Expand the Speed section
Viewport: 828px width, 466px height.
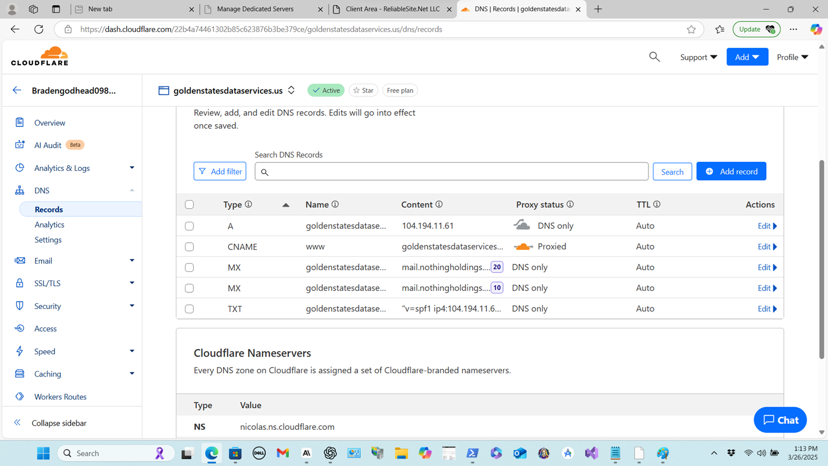click(132, 351)
